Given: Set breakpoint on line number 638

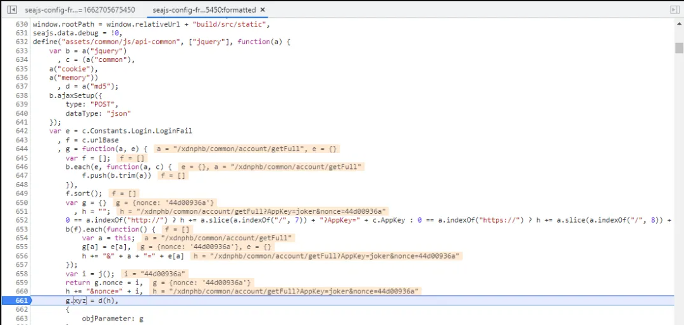Looking at the screenshot, I should 22,95.
